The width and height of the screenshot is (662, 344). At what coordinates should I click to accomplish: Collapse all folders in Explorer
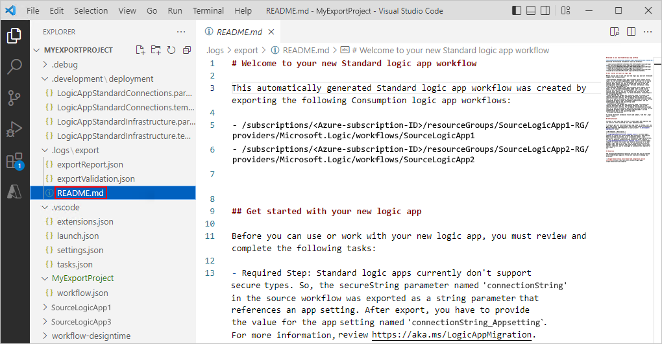(187, 50)
